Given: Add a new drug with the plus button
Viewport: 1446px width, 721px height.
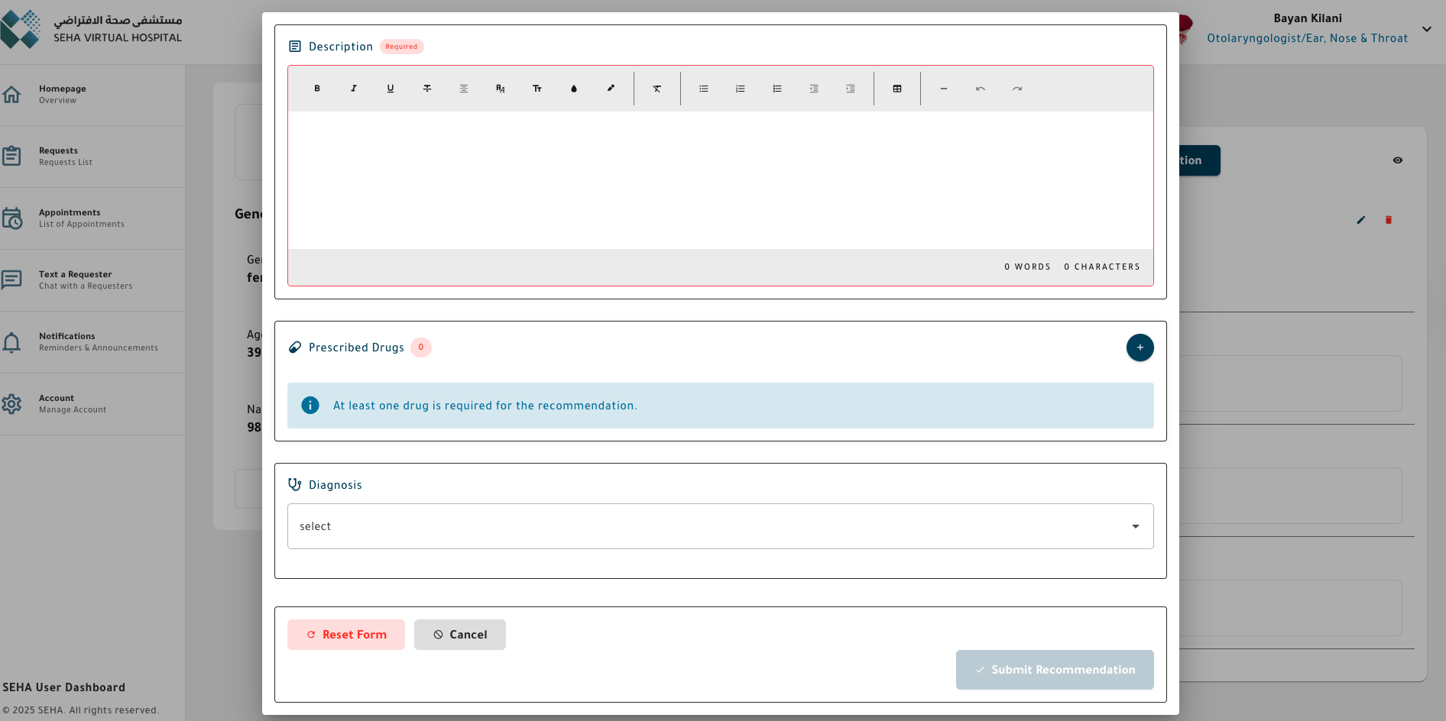Looking at the screenshot, I should tap(1140, 348).
